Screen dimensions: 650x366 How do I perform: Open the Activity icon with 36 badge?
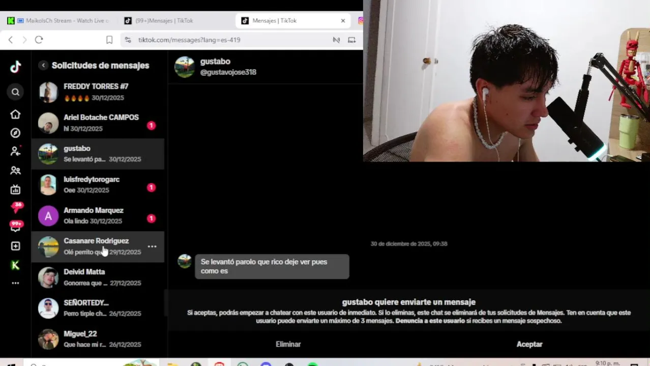pyautogui.click(x=16, y=207)
